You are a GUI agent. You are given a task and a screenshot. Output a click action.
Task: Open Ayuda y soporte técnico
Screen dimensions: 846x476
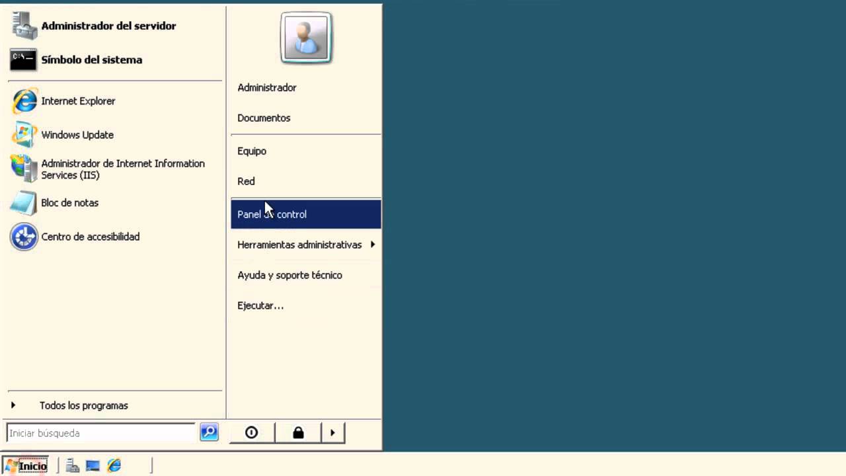306,275
